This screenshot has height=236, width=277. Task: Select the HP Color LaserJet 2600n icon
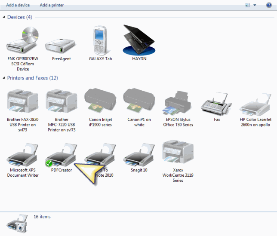tap(255, 104)
